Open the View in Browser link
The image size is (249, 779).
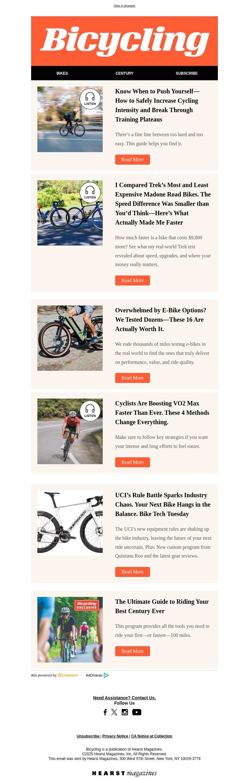click(125, 6)
